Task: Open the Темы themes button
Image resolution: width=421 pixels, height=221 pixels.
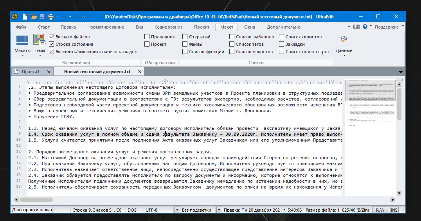Action: (x=39, y=45)
